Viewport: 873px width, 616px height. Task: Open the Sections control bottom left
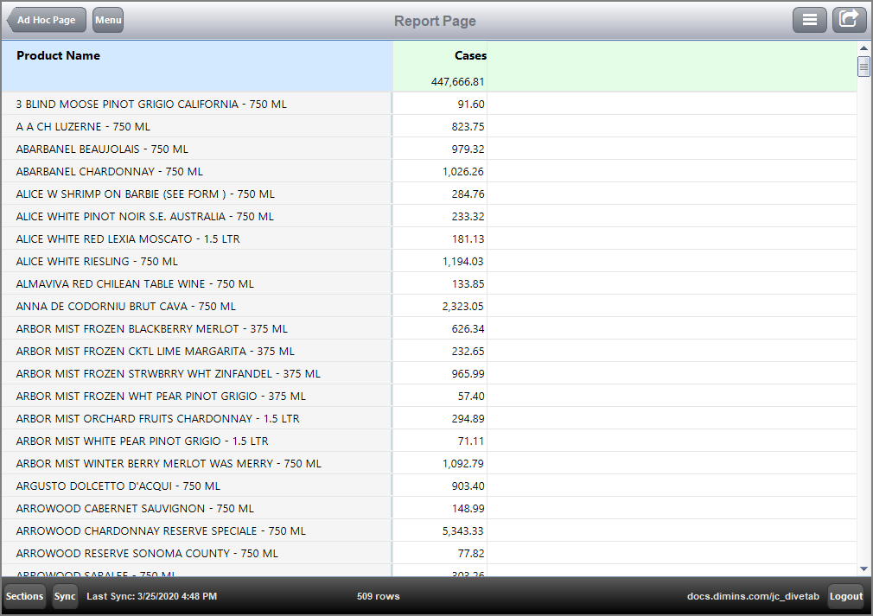23,595
